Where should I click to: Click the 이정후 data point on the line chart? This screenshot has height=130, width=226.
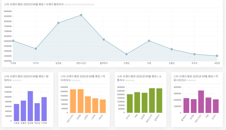pos(13,41)
